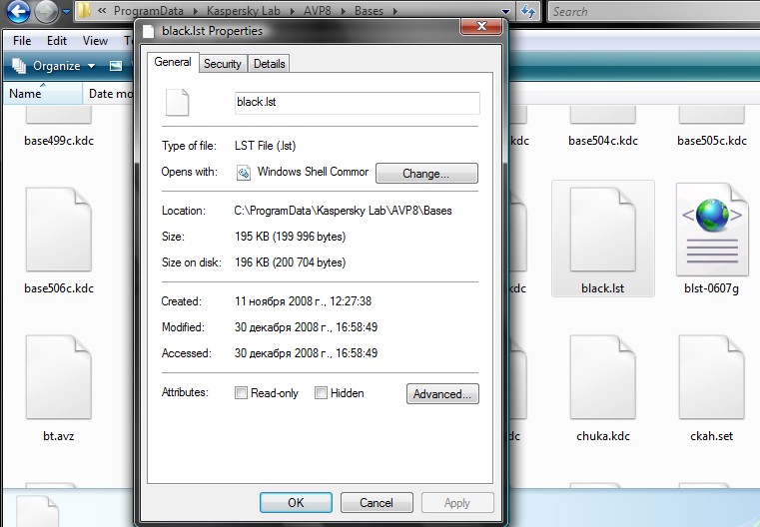Click the base504c.kdc file label

point(603,141)
